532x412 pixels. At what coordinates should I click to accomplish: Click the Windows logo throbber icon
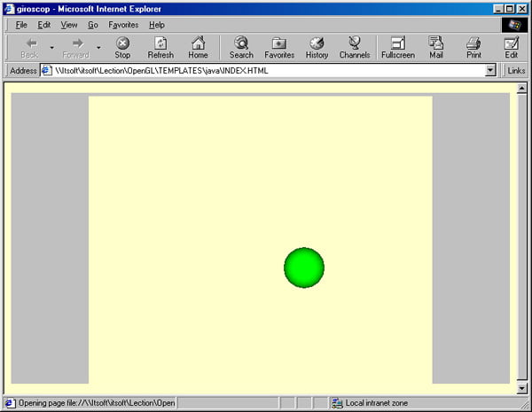click(514, 25)
